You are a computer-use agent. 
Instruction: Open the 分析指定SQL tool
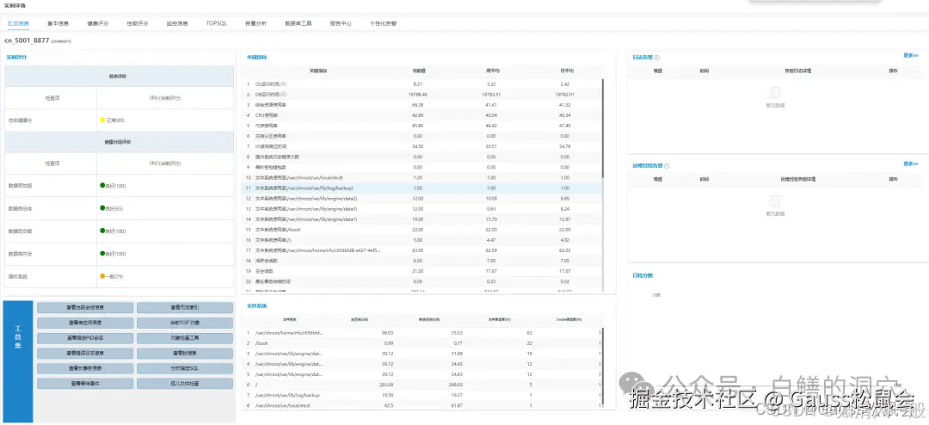[185, 369]
